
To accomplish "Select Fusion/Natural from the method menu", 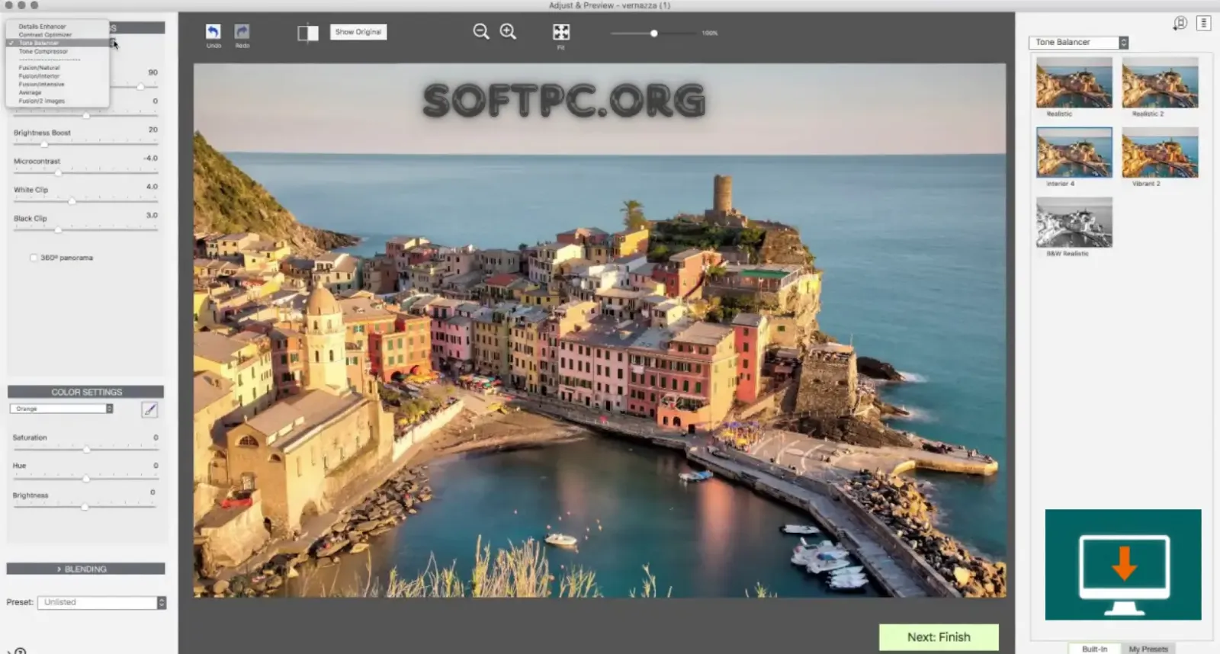I will click(x=39, y=68).
